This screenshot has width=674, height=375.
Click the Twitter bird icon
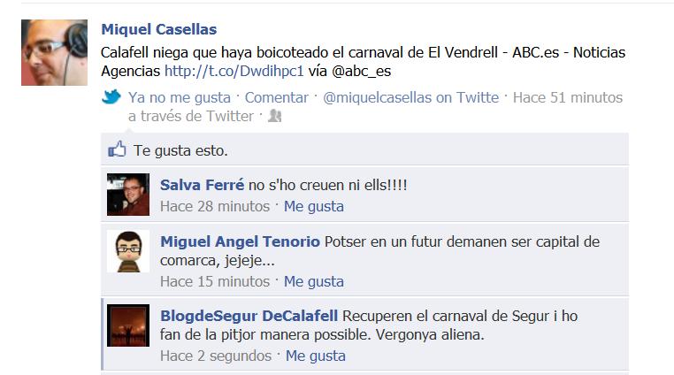(111, 96)
